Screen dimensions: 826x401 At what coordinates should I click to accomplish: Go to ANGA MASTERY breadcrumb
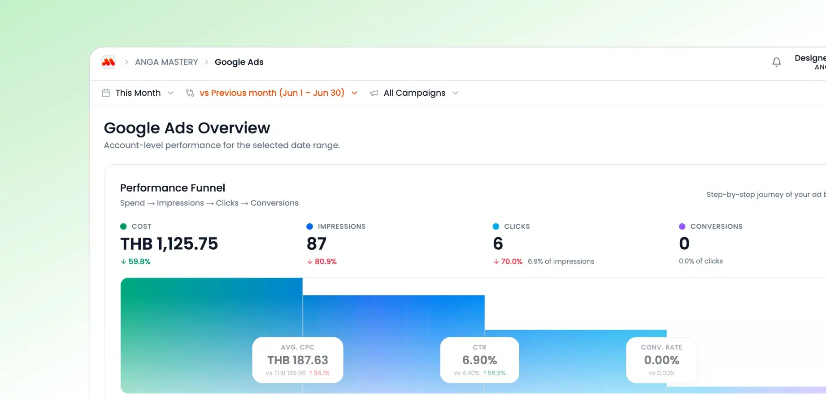coord(166,62)
